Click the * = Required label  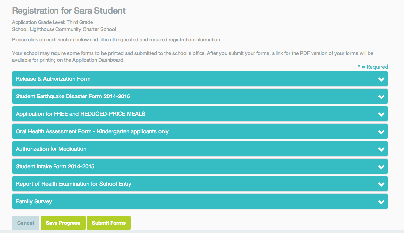[373, 67]
